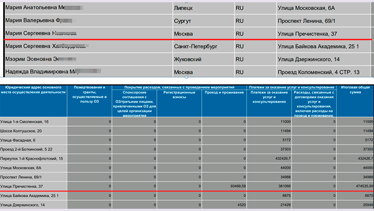374x211 pixels.
Task: Click the total value '25949'
Action: pos(368,205)
